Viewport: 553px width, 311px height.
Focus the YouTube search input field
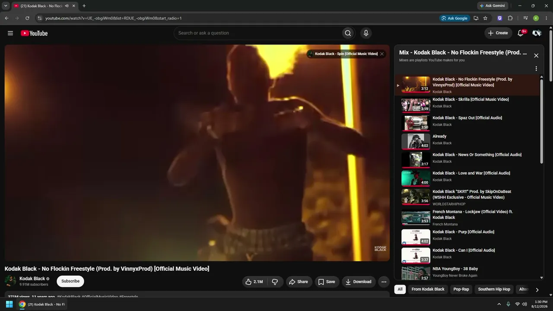pos(257,33)
